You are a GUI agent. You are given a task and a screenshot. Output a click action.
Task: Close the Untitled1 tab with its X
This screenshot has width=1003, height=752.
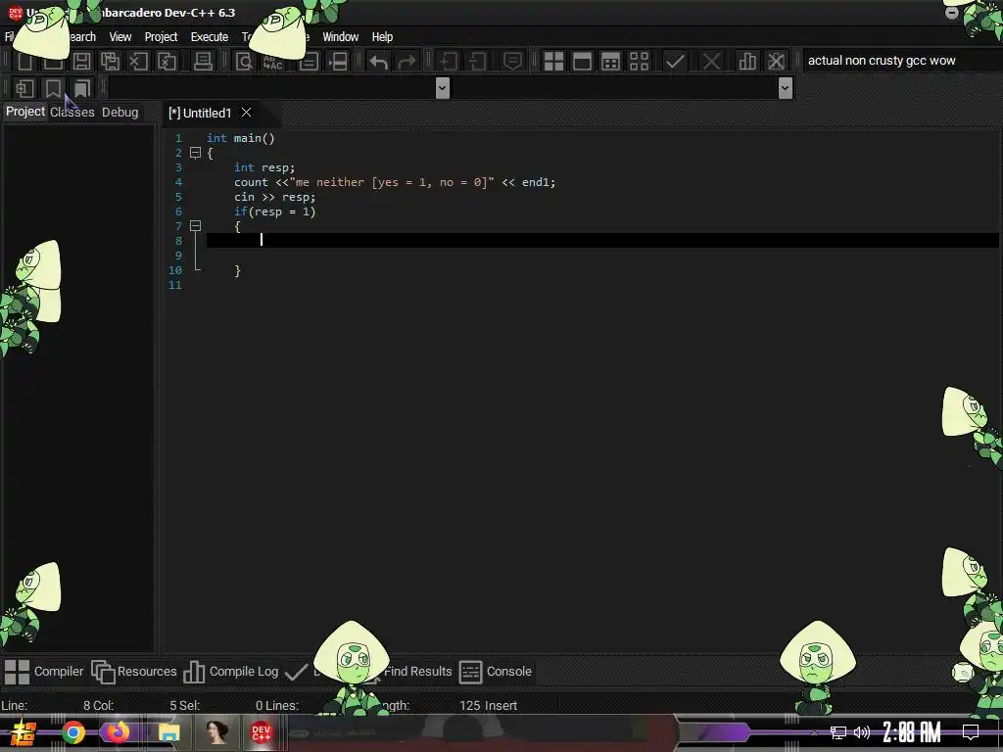[x=246, y=113]
